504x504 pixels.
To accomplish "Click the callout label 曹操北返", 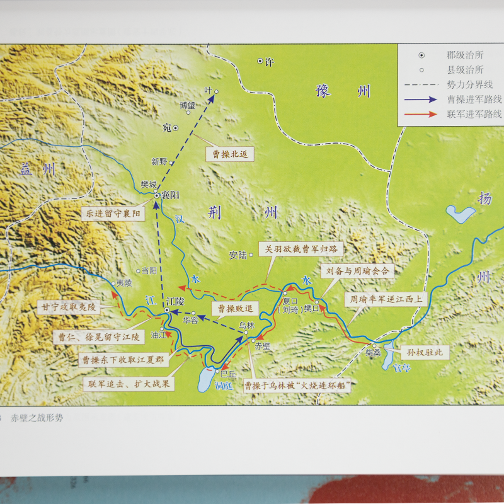I will 230,154.
